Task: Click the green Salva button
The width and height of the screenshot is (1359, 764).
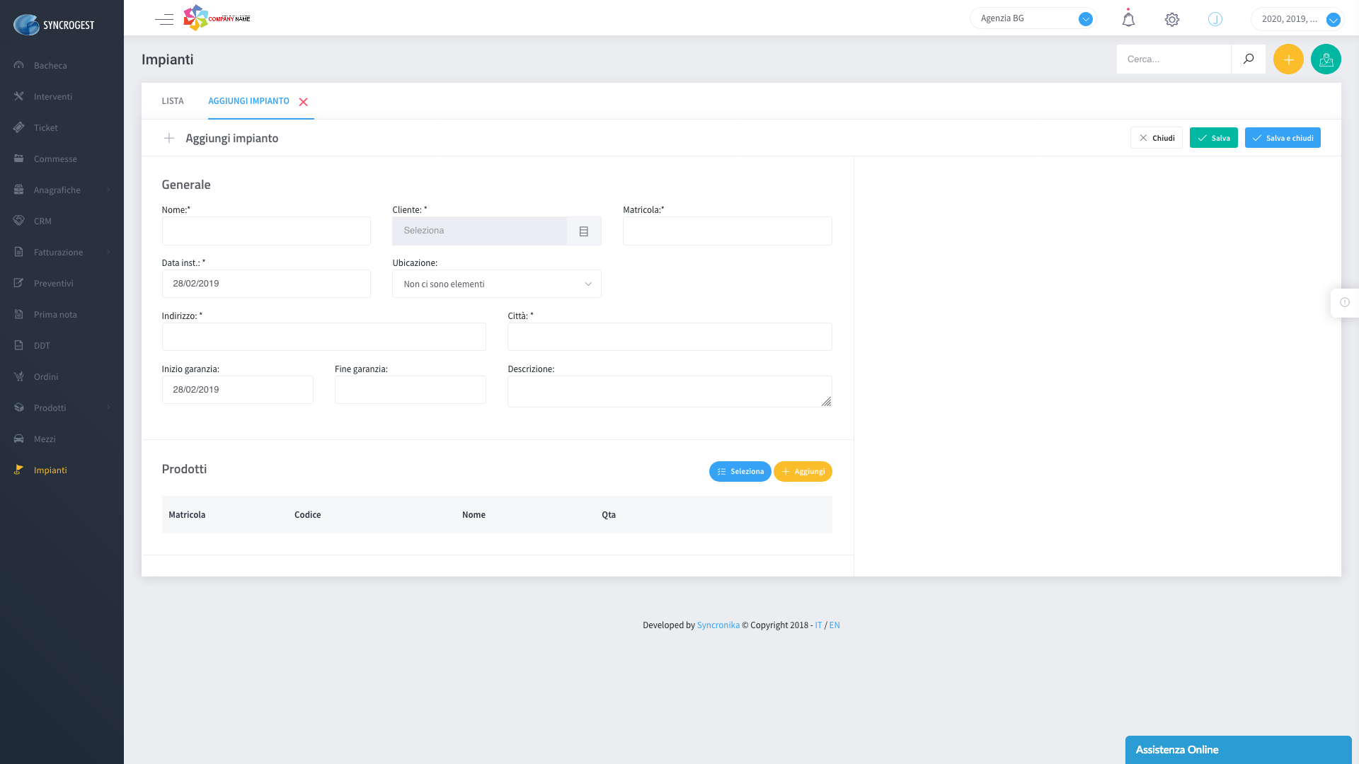Action: point(1214,138)
